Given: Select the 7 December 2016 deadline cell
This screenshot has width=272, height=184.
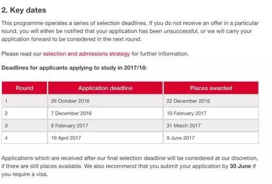Looking at the screenshot, I should 105,113.
